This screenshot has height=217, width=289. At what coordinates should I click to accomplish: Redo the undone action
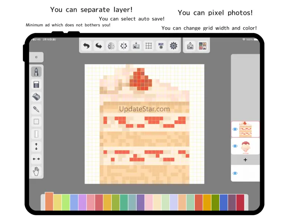click(99, 46)
